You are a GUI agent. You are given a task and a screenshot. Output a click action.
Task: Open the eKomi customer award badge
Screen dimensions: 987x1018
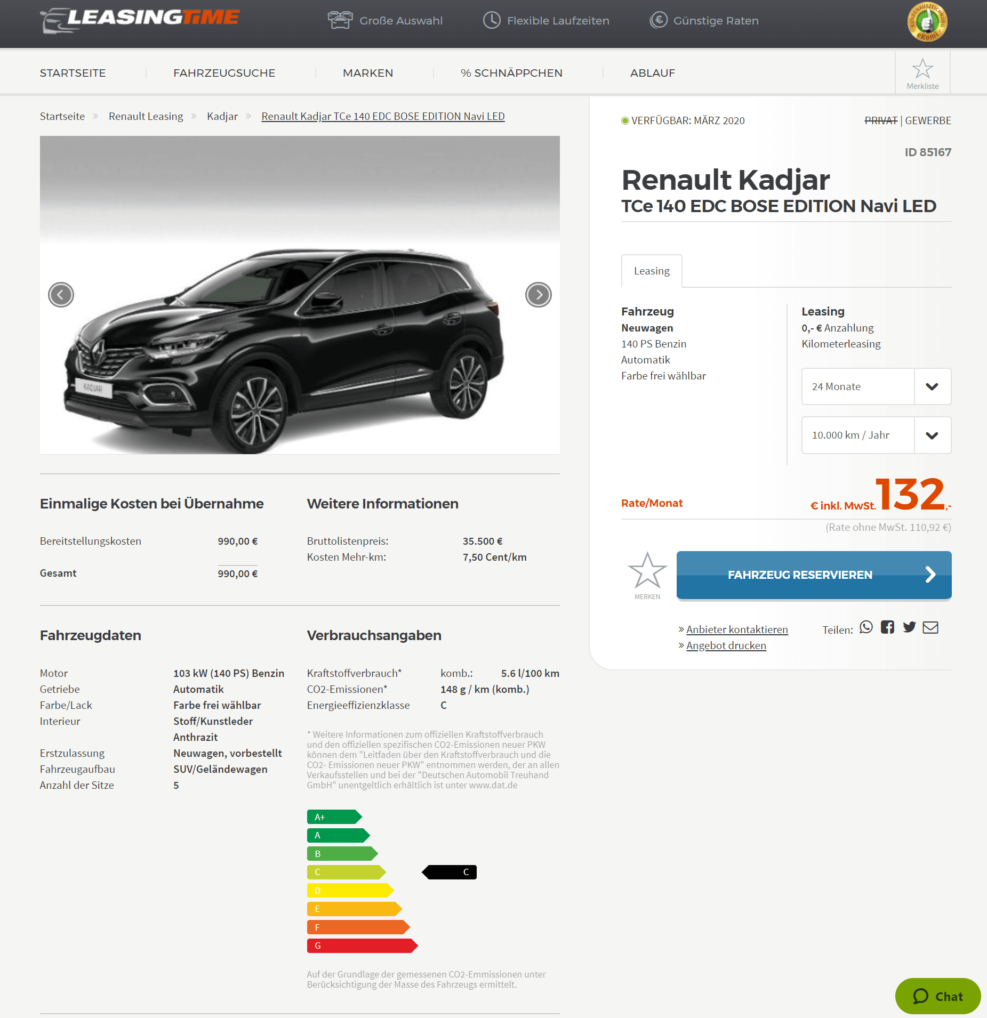[927, 22]
